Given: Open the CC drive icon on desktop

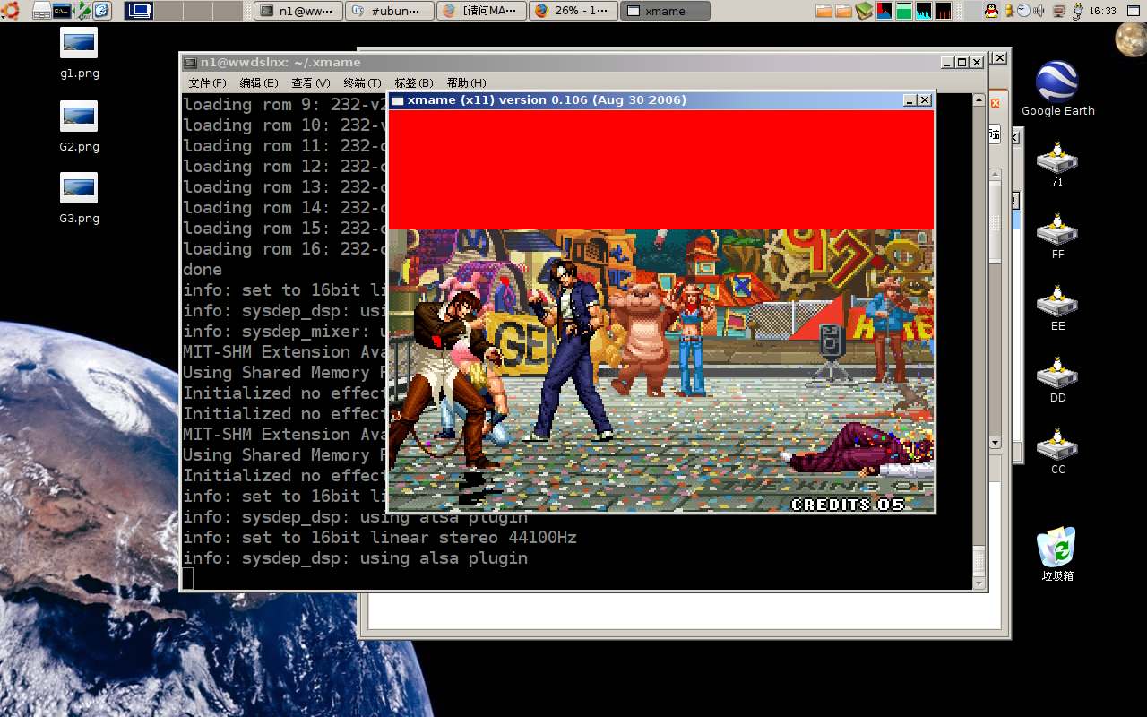Looking at the screenshot, I should [1057, 450].
